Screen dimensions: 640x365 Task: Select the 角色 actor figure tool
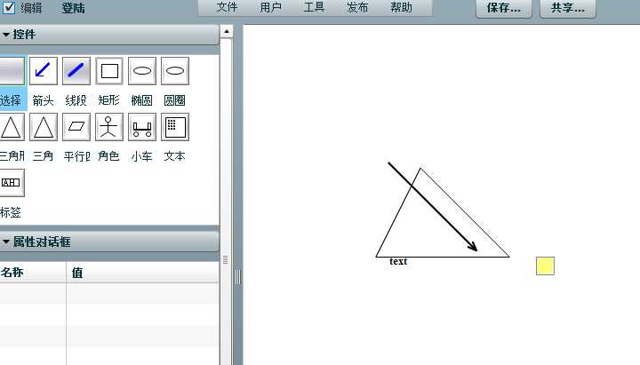pos(109,127)
